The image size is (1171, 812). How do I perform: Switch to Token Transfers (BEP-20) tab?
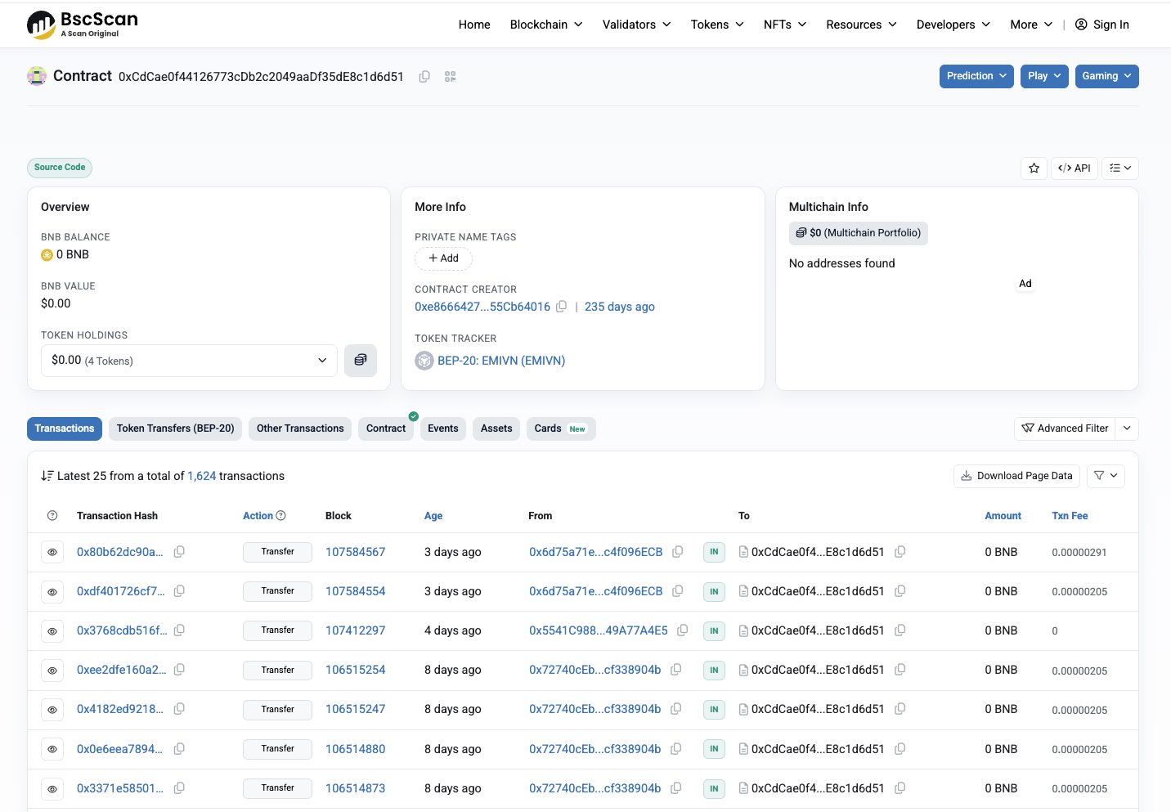[x=175, y=428]
